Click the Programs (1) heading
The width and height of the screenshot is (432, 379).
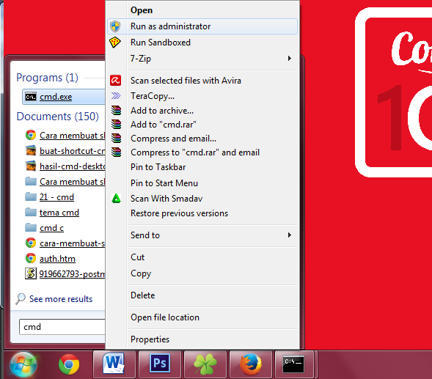[x=47, y=78]
